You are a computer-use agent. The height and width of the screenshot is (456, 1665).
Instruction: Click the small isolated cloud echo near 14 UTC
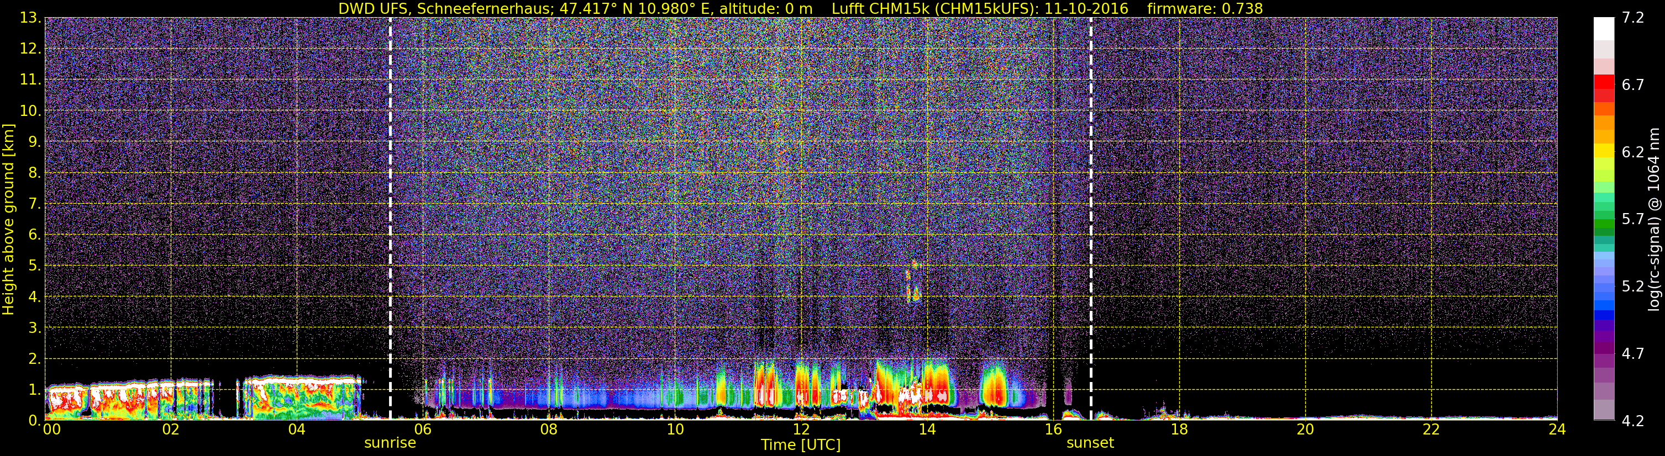click(913, 282)
